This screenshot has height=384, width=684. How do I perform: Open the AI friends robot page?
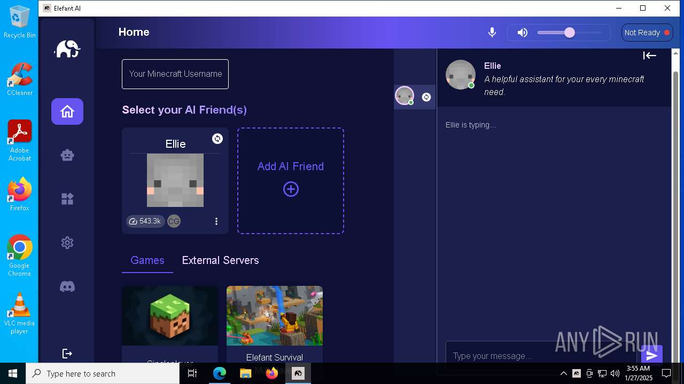[x=67, y=155]
